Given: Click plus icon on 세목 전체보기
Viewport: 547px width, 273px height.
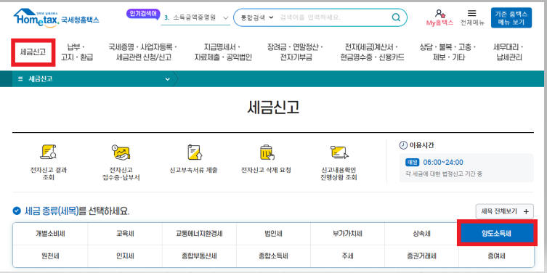Looking at the screenshot, I should coord(526,211).
